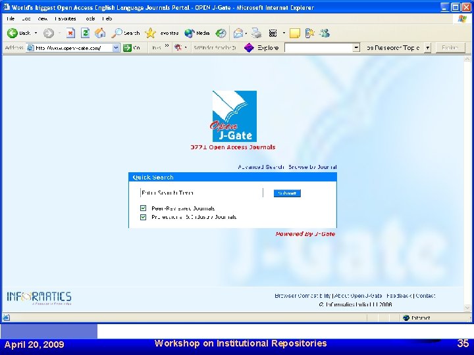The height and width of the screenshot is (355, 474).
Task: Open the History clock icon
Action: click(221, 33)
